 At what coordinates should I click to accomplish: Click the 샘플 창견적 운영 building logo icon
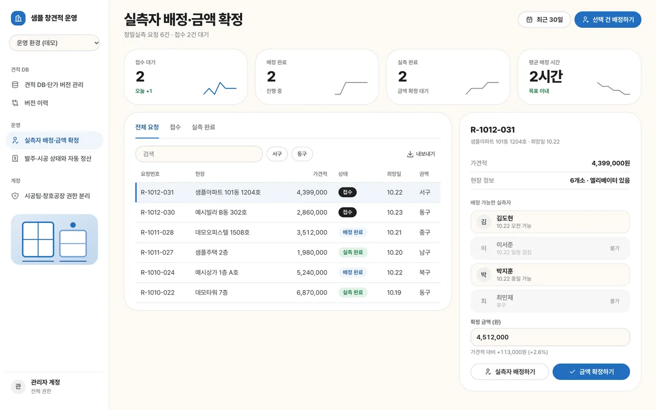19,18
